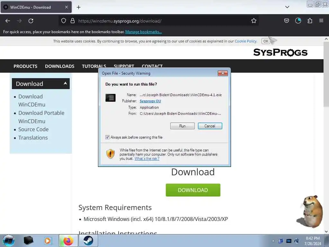Image resolution: width=329 pixels, height=247 pixels.
Task: Click the browser Forward arrow
Action: pos(19,21)
